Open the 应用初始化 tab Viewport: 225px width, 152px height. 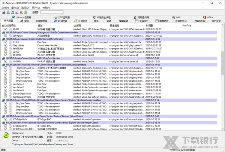(181, 21)
